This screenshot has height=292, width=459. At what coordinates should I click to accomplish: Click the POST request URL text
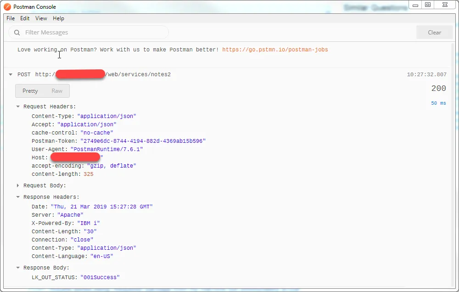coord(103,74)
